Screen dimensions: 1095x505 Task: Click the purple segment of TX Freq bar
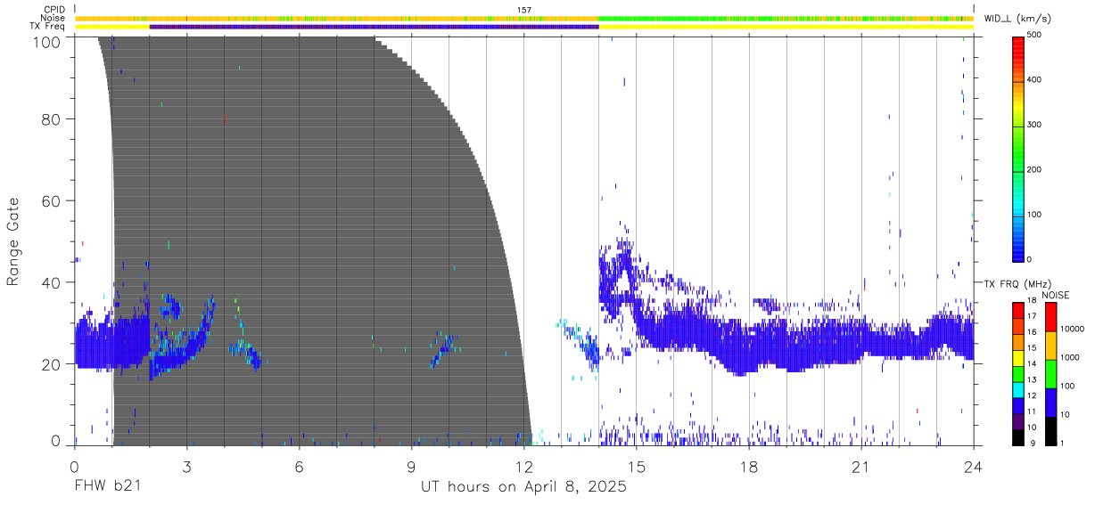(x=375, y=27)
